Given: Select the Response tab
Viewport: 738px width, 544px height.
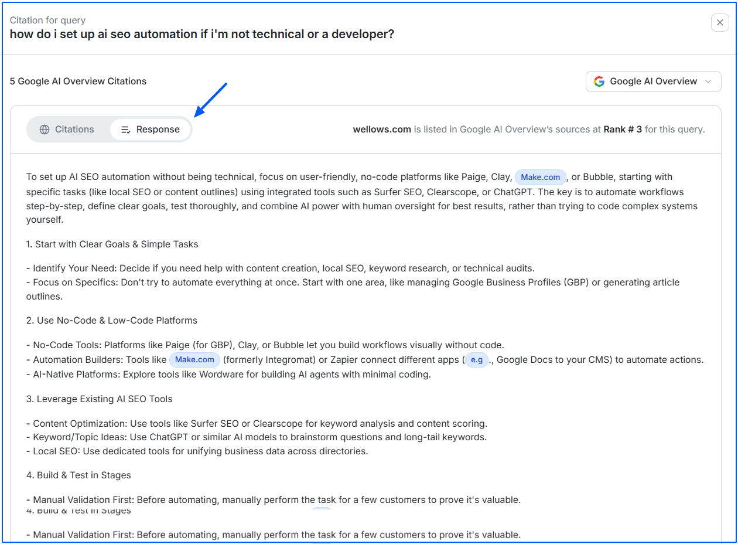Looking at the screenshot, I should pyautogui.click(x=151, y=130).
